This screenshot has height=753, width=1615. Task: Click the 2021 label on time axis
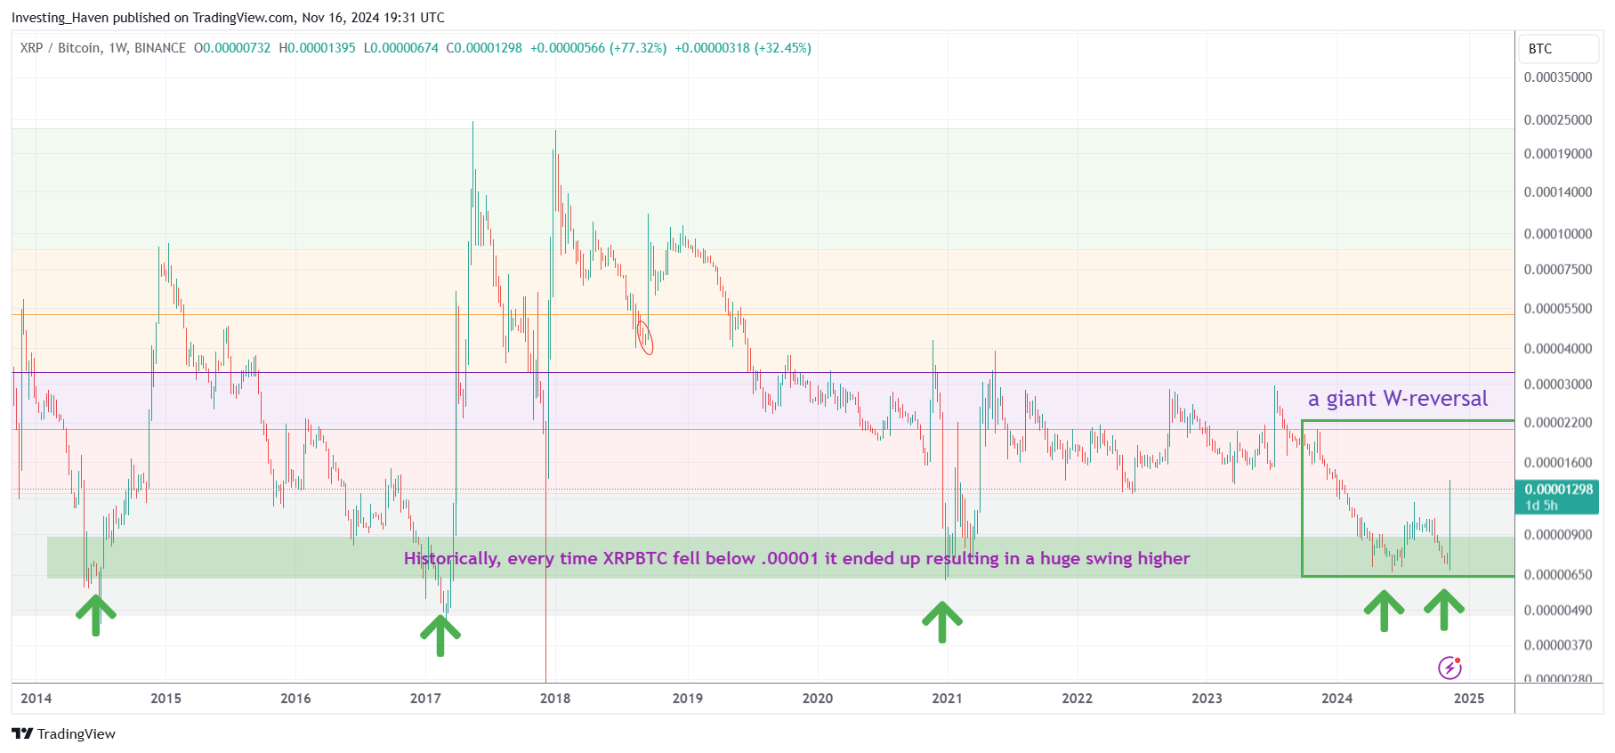point(947,699)
